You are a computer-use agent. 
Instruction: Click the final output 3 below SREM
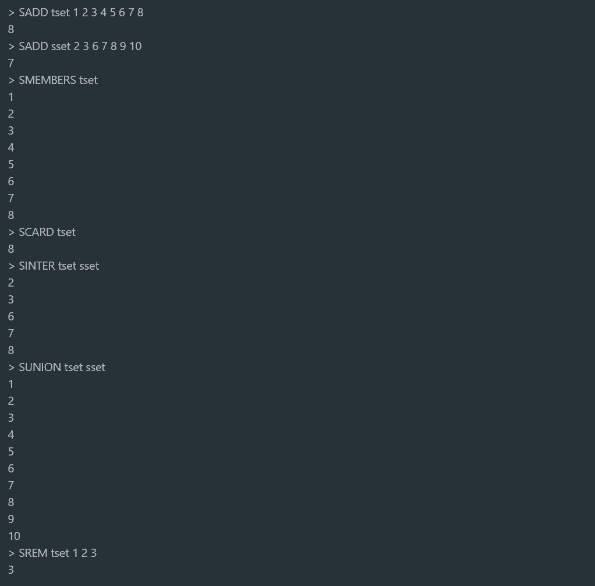tap(11, 570)
